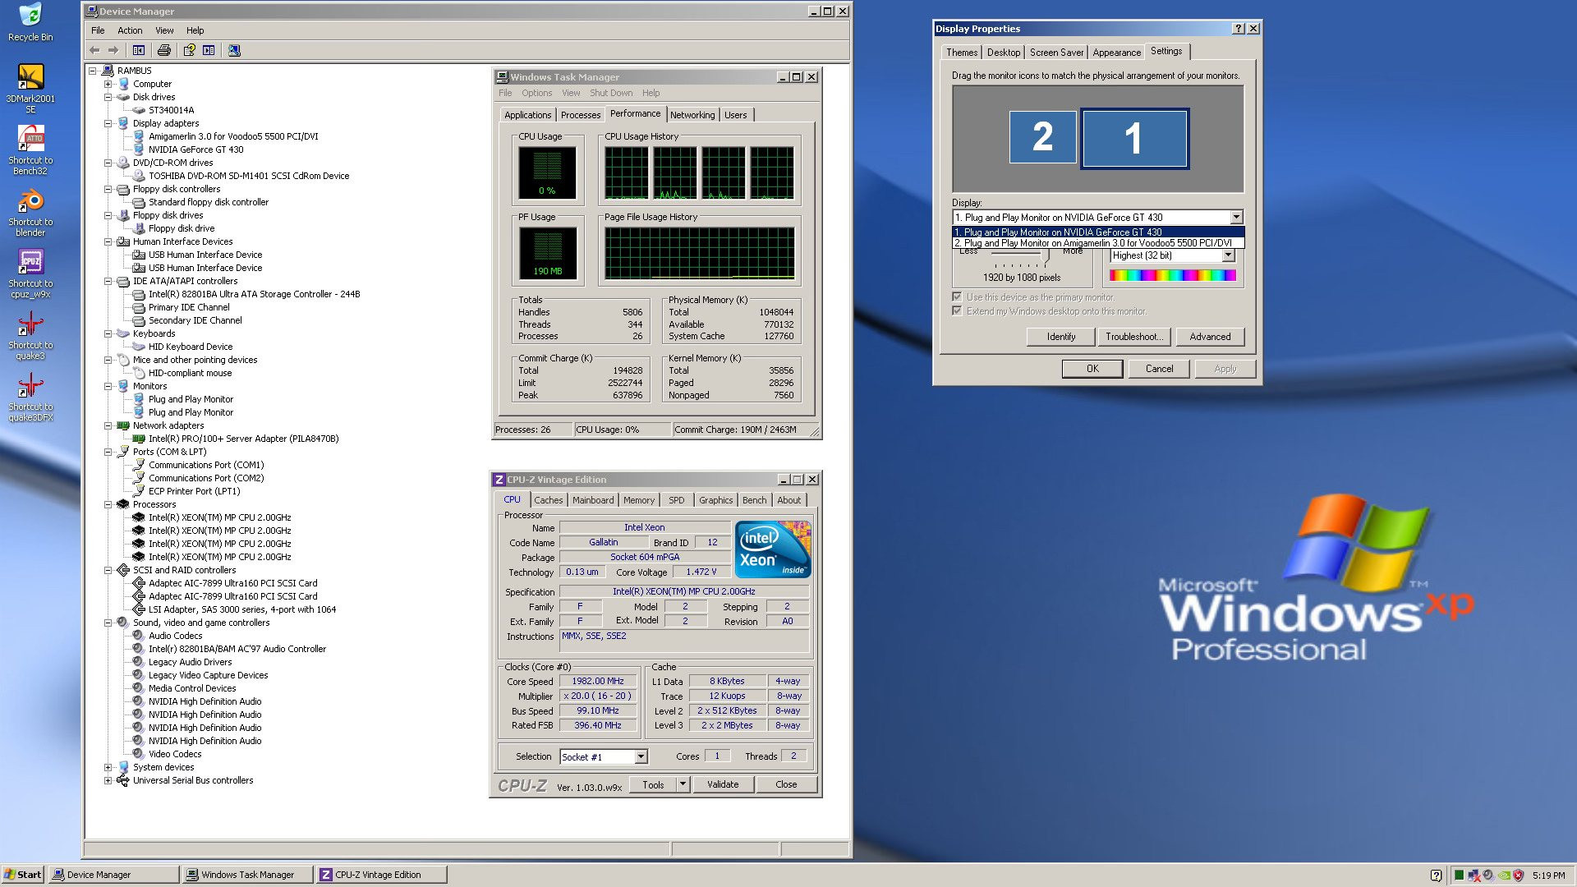
Task: Click the Show/Hide Console Tree icon
Action: [x=139, y=50]
